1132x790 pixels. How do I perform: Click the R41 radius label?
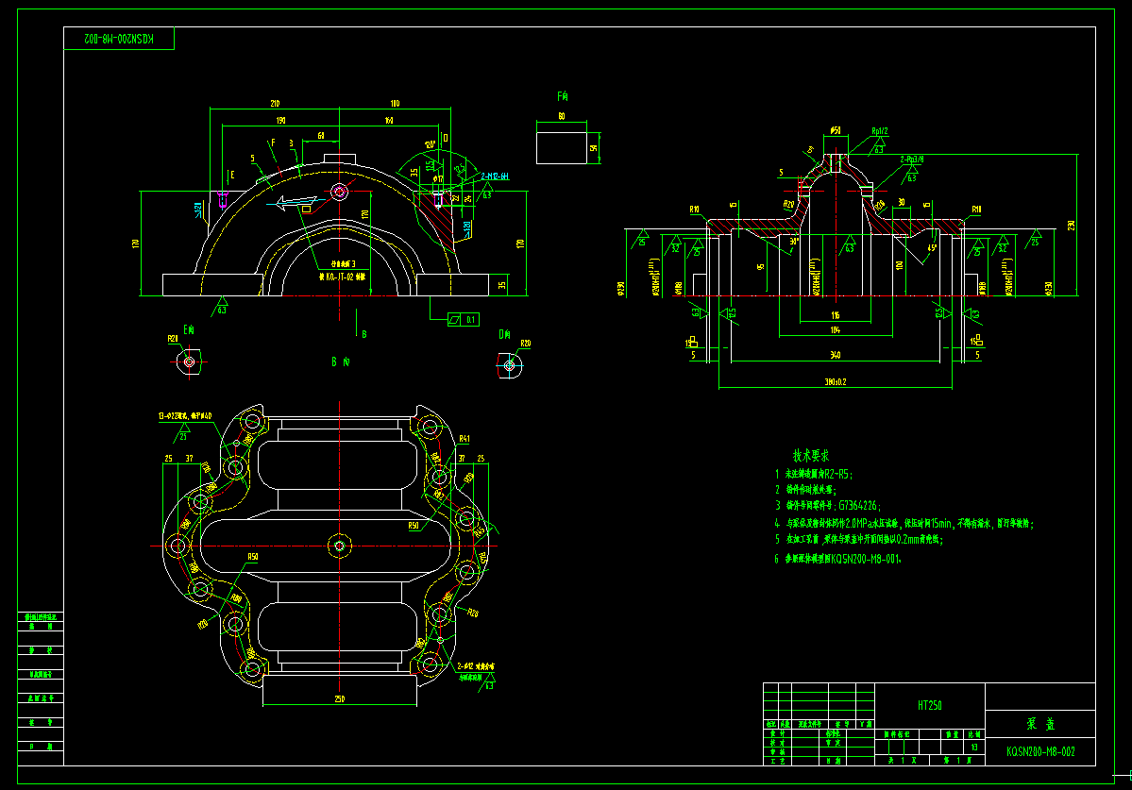click(x=465, y=439)
